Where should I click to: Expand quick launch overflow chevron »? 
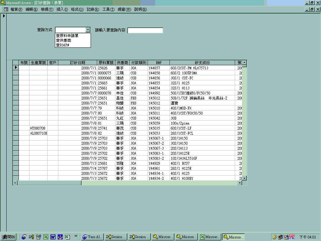pyautogui.click(x=76, y=236)
